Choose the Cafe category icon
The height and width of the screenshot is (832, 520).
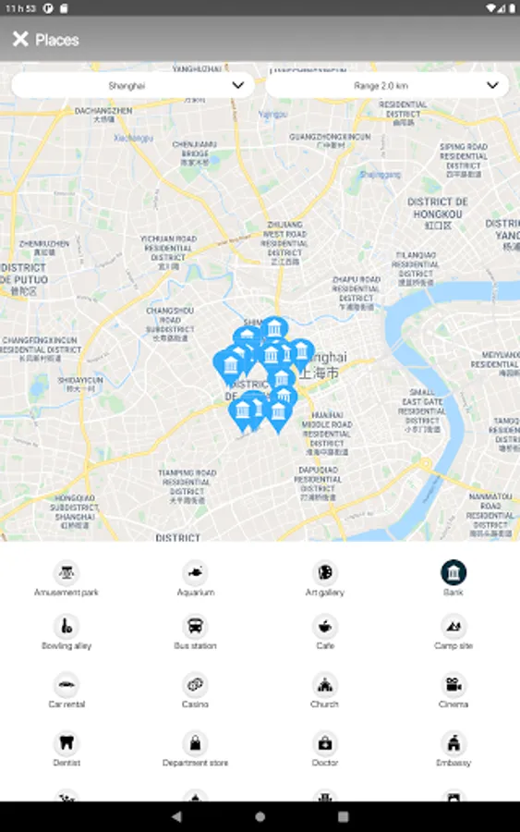[x=325, y=626]
